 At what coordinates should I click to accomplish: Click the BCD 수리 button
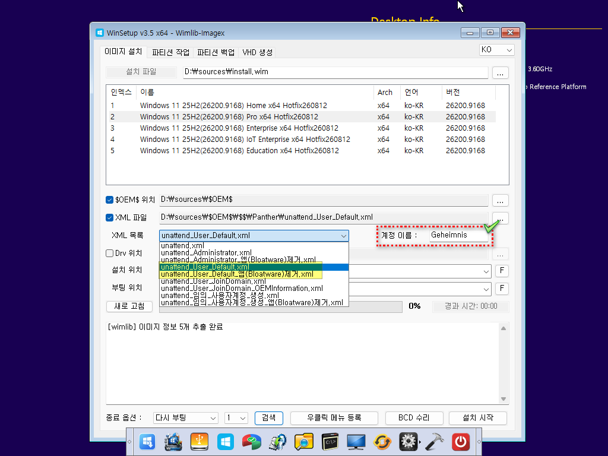[414, 418]
